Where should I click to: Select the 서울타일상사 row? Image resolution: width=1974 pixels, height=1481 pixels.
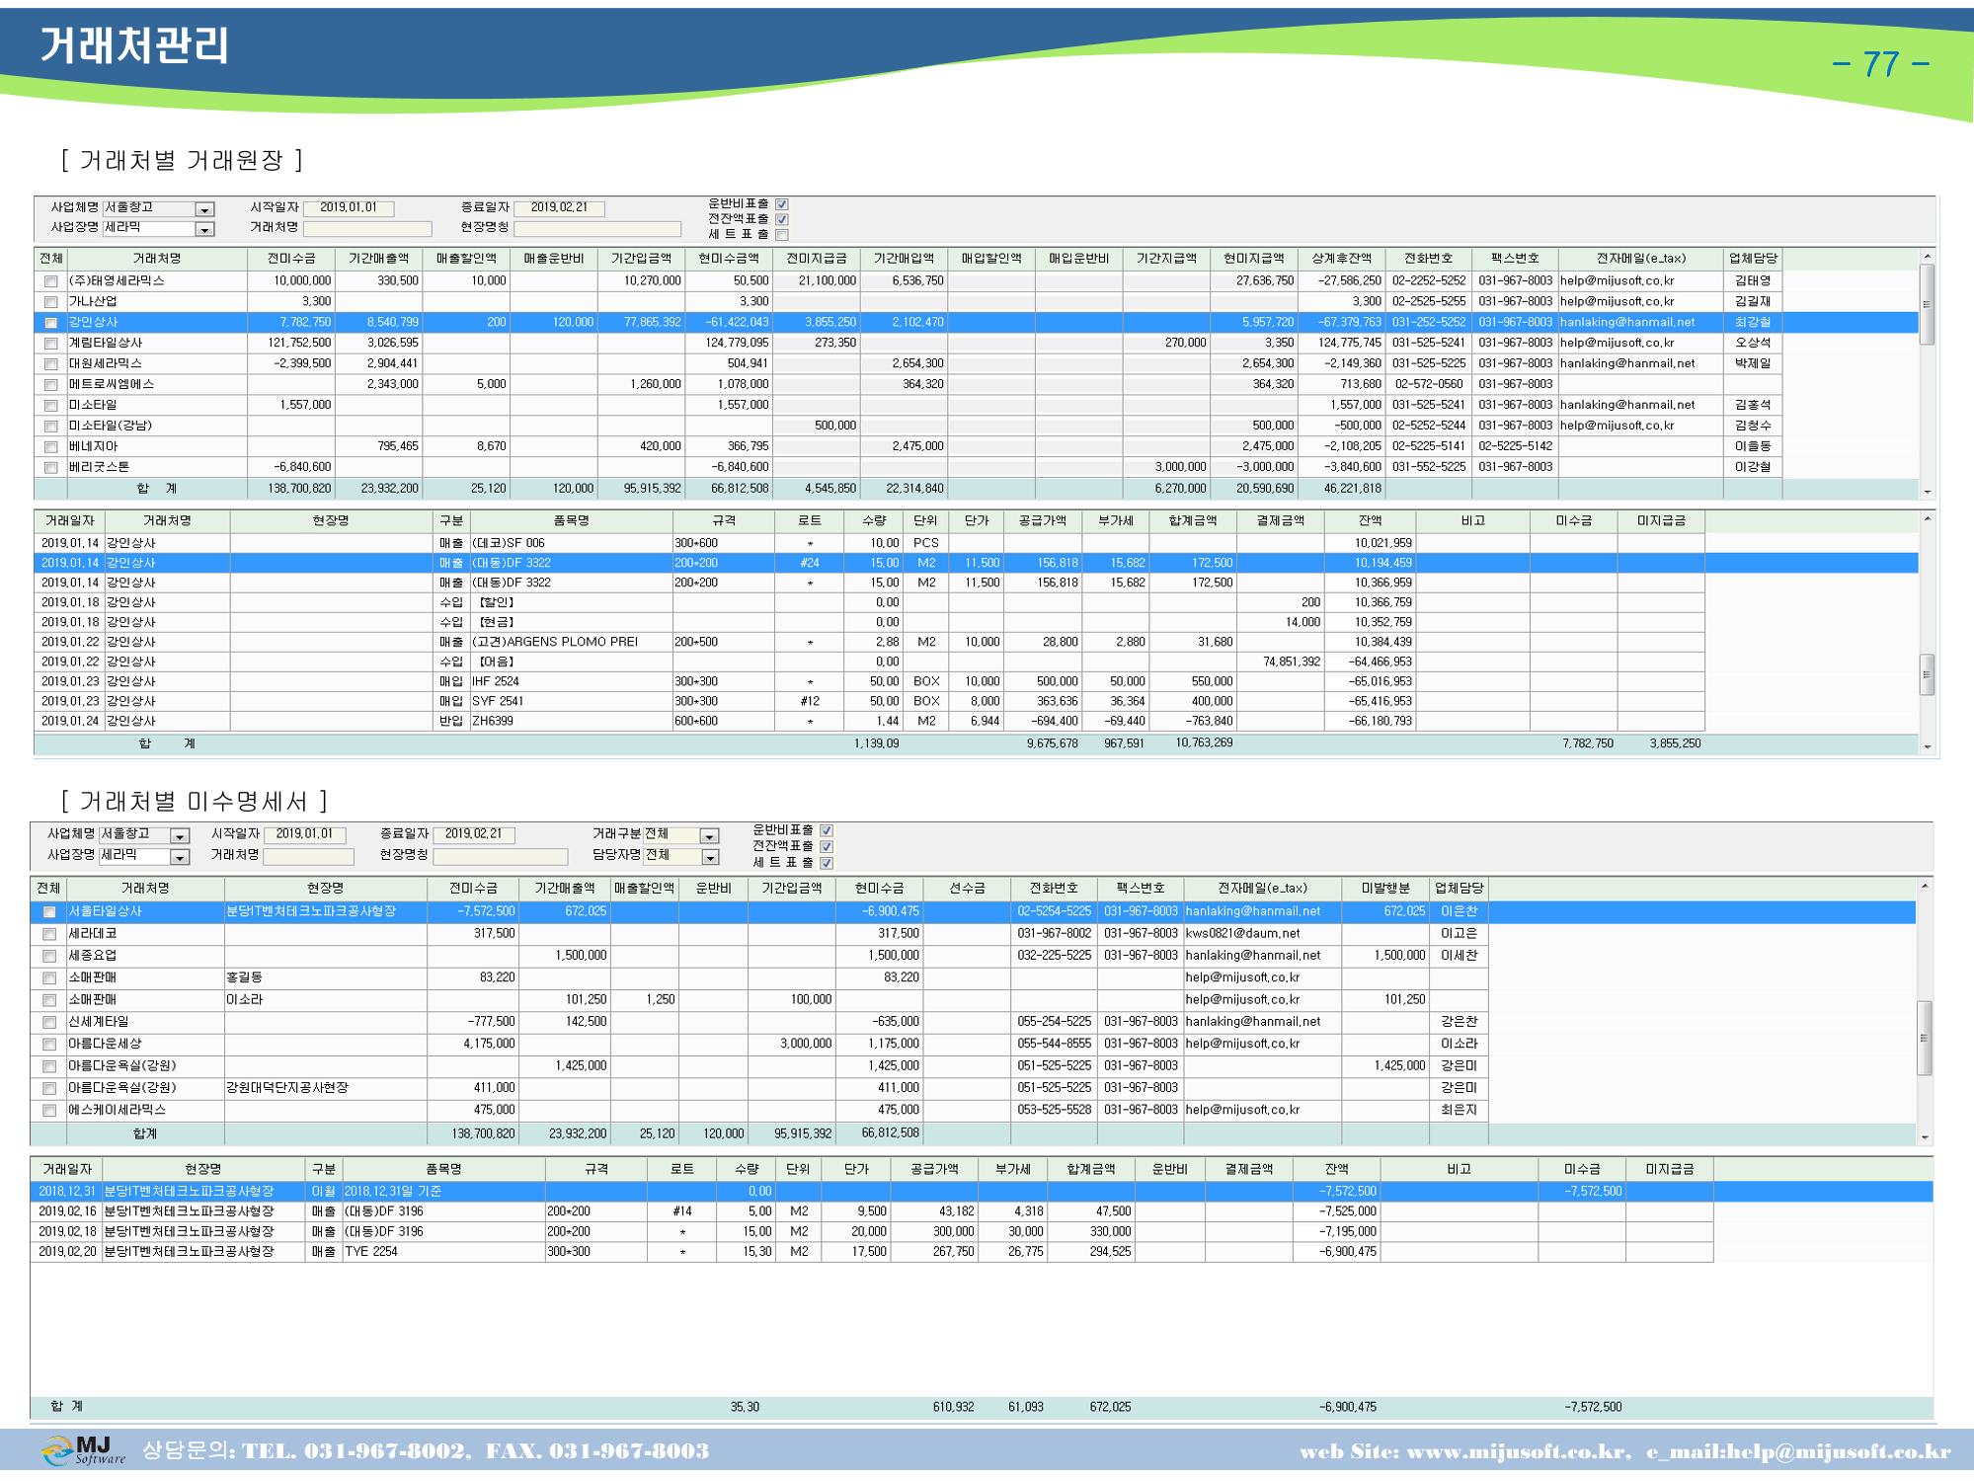[x=973, y=911]
